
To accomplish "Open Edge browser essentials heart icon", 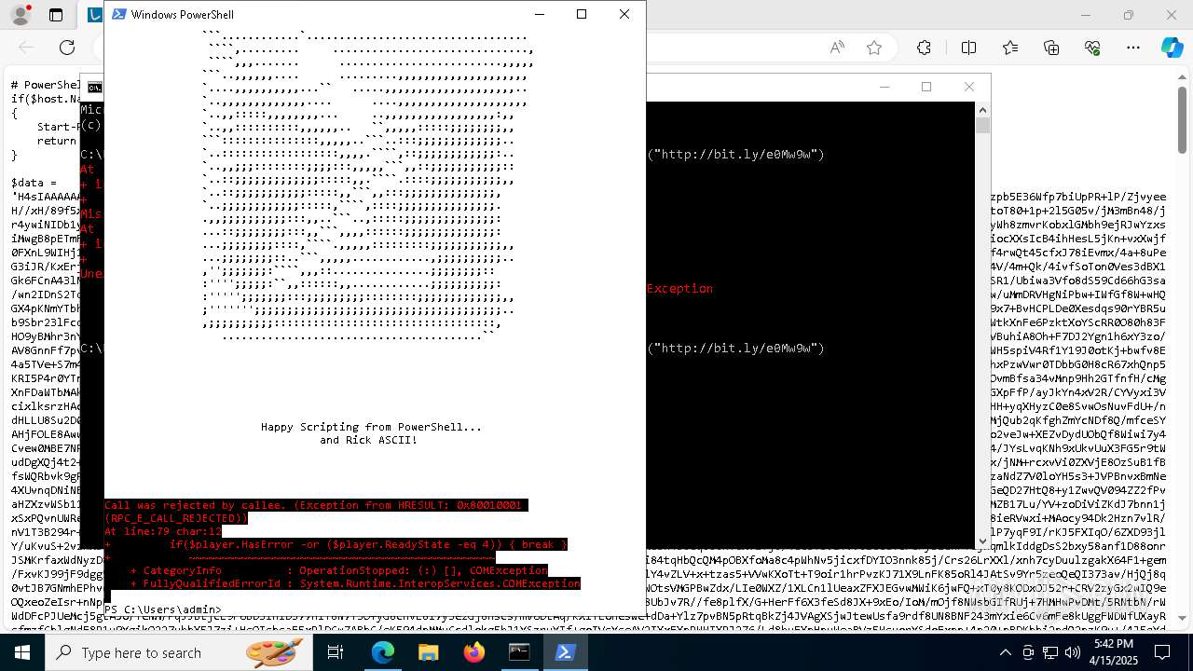I will 1092,48.
